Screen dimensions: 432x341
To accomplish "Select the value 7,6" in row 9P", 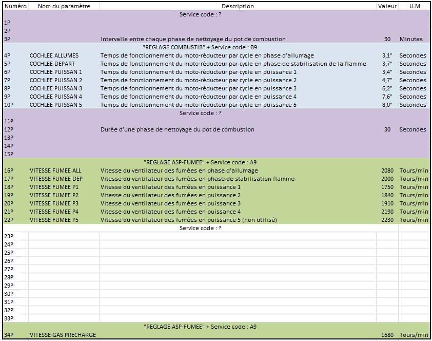I will [387, 97].
